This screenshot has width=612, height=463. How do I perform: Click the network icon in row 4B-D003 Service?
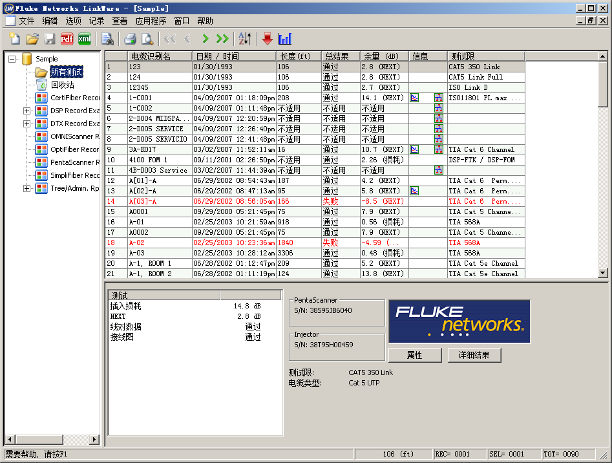tap(439, 170)
